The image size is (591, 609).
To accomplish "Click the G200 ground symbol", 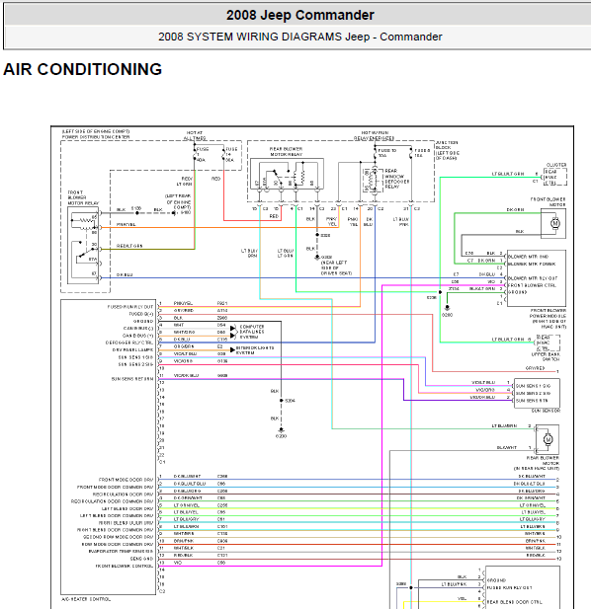I will coord(281,432).
